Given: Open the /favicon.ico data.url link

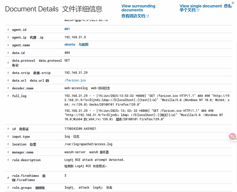Looking at the screenshot, I should [x=75, y=80].
